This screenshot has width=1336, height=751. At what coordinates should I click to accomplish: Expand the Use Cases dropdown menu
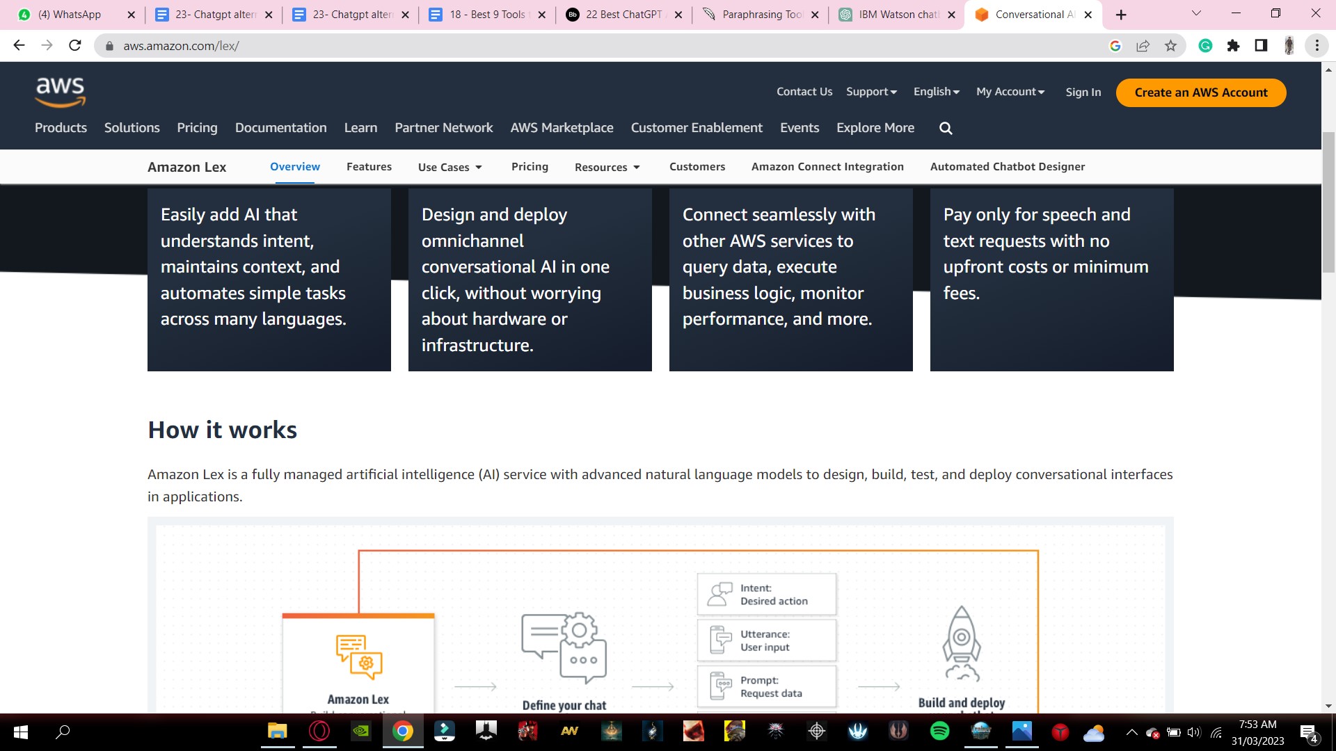[450, 166]
